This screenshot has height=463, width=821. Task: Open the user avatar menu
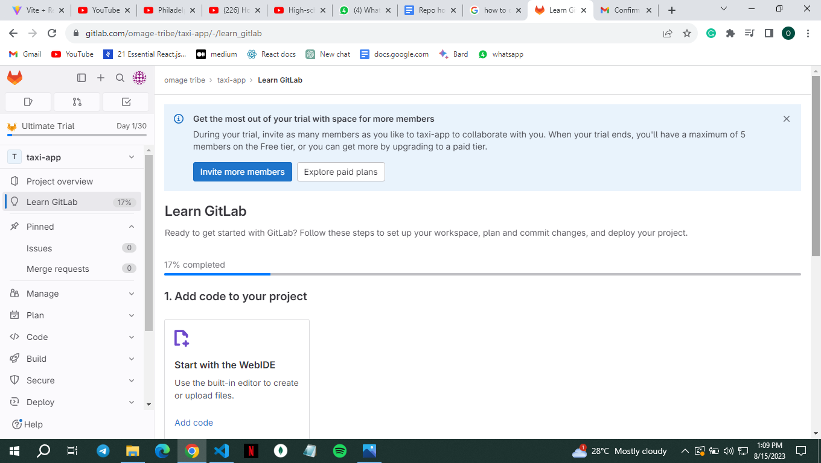click(x=139, y=78)
